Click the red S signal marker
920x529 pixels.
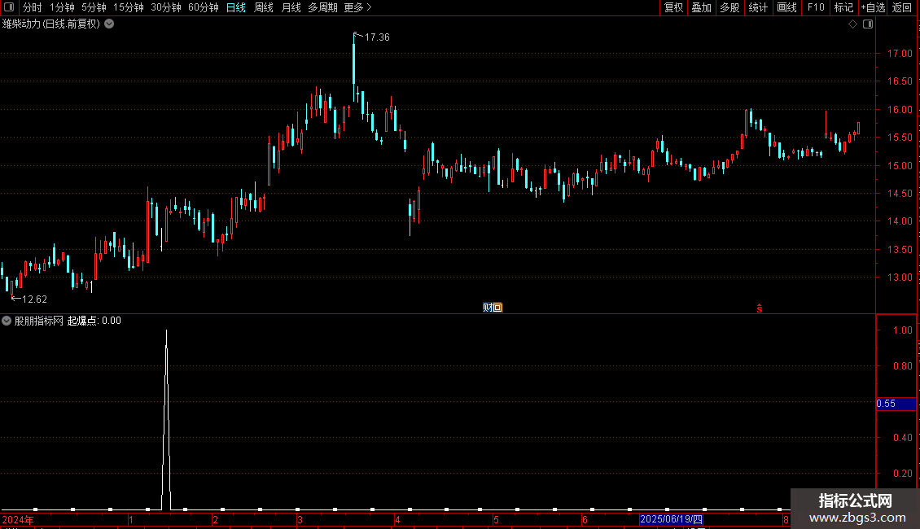pyautogui.click(x=760, y=308)
